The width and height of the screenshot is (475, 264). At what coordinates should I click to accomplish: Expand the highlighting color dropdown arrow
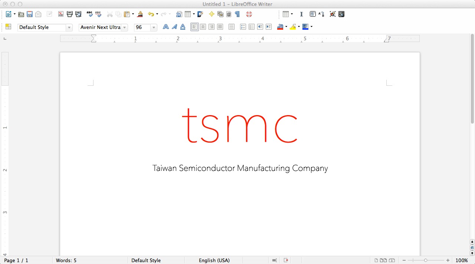click(x=299, y=27)
